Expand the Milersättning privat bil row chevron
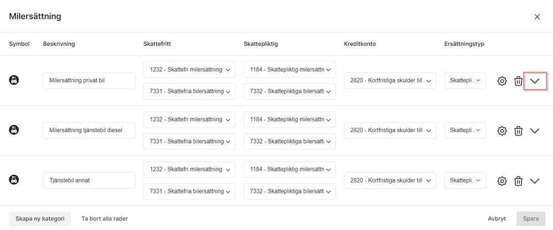The image size is (553, 230). (x=535, y=81)
